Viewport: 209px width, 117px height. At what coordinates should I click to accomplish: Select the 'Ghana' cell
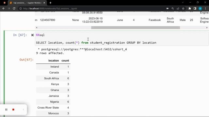(x=55, y=90)
